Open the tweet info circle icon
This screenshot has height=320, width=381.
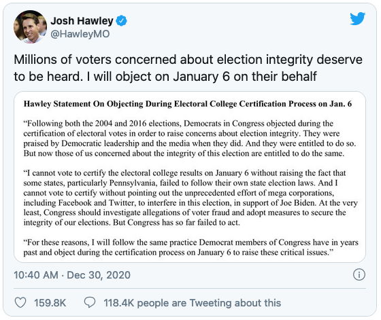coord(359,274)
